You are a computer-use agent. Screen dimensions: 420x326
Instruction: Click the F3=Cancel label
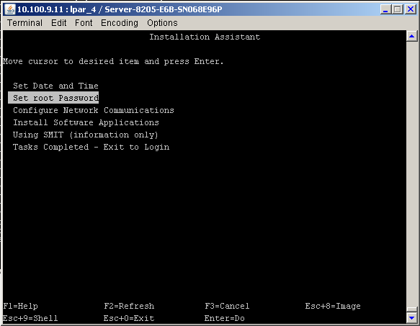click(x=227, y=306)
